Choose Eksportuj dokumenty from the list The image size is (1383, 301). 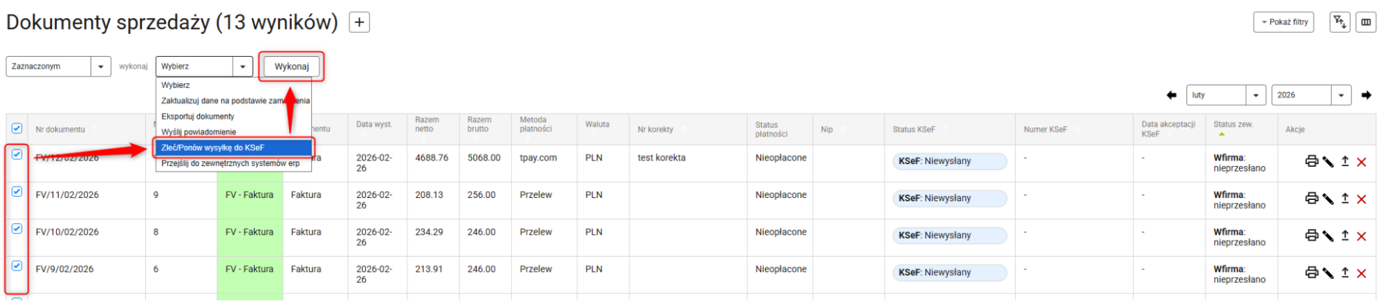(198, 116)
